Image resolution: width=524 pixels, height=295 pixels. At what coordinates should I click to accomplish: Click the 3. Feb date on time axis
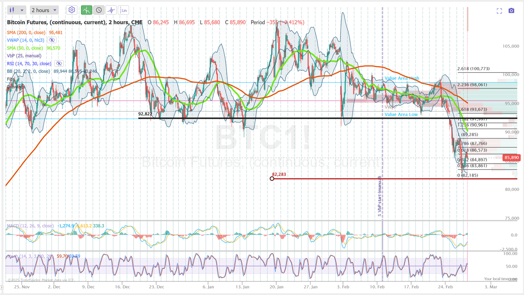(343, 286)
